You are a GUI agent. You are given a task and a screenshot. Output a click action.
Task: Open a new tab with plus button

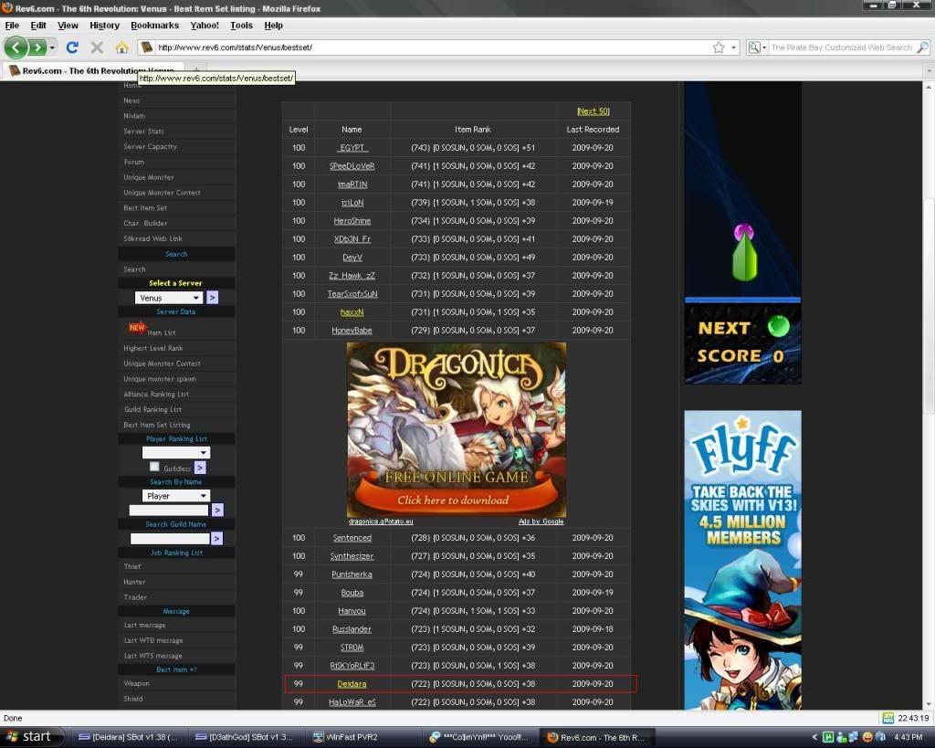pyautogui.click(x=195, y=70)
